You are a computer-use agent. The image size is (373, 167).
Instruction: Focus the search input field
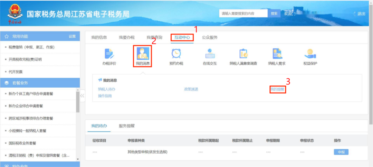coord(243,13)
